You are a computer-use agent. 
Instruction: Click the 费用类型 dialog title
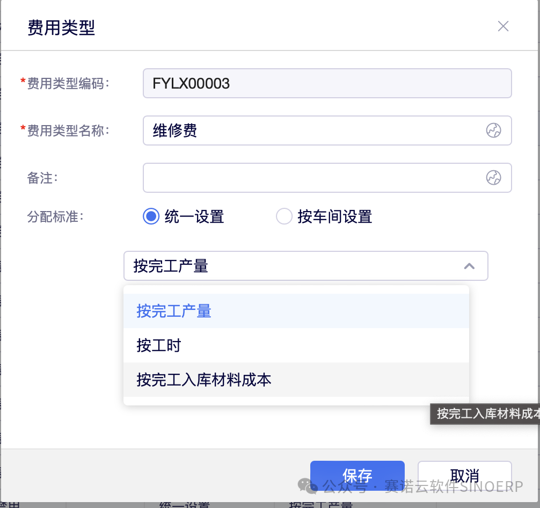(61, 27)
